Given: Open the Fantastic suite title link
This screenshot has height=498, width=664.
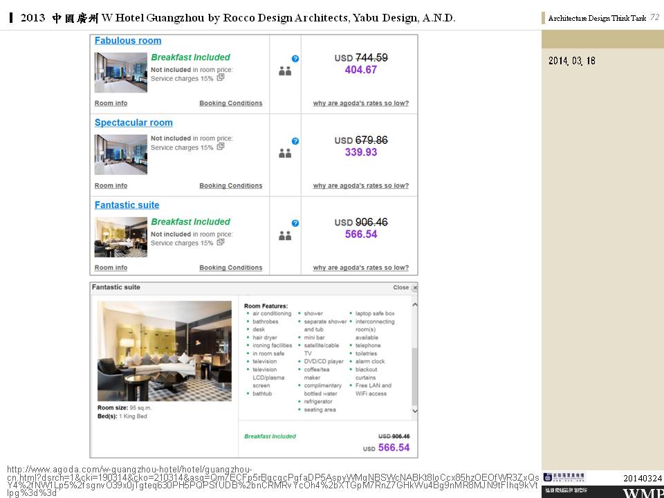Looking at the screenshot, I should tap(127, 205).
